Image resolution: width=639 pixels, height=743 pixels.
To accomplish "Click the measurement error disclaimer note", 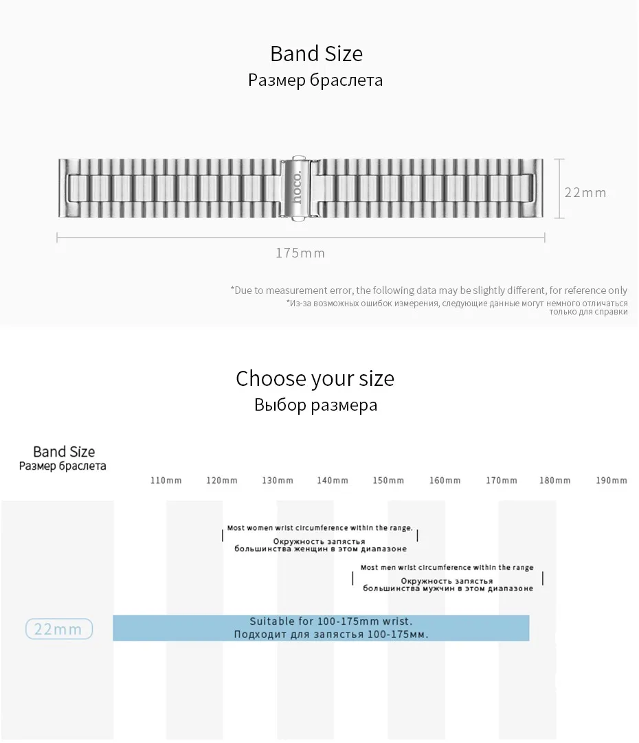I will tap(429, 300).
